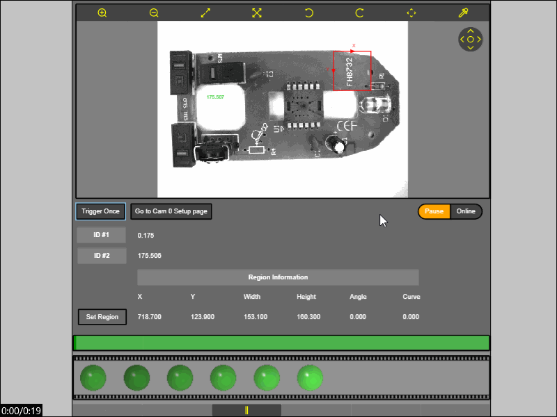Click the zoom in magnifier icon
Viewport: 557px width, 417px height.
(102, 13)
